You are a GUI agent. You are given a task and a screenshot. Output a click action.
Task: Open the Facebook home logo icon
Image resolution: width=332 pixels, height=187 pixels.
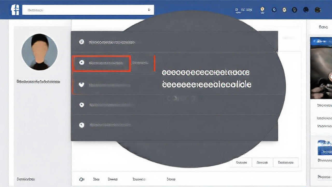click(x=15, y=10)
